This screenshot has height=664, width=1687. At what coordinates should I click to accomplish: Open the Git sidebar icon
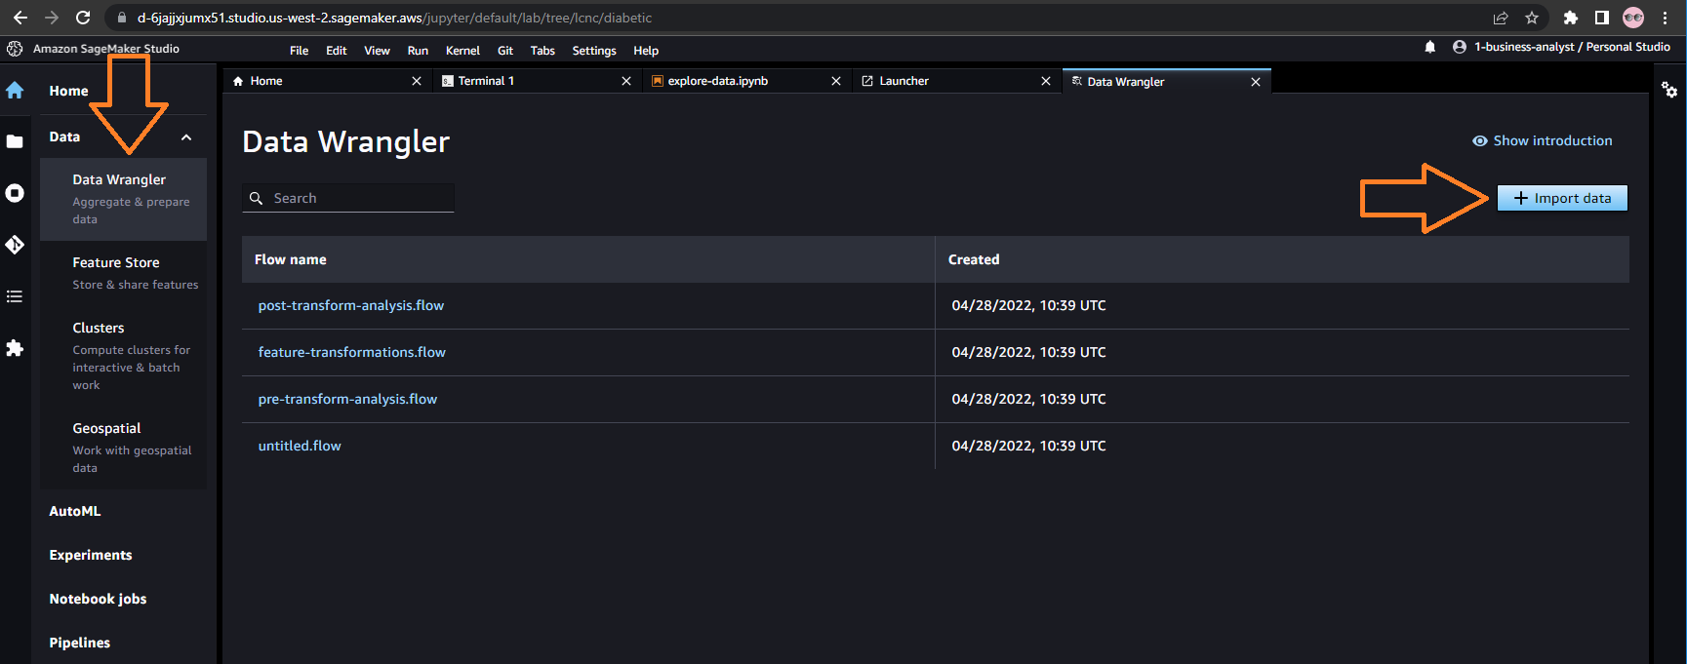tap(15, 245)
